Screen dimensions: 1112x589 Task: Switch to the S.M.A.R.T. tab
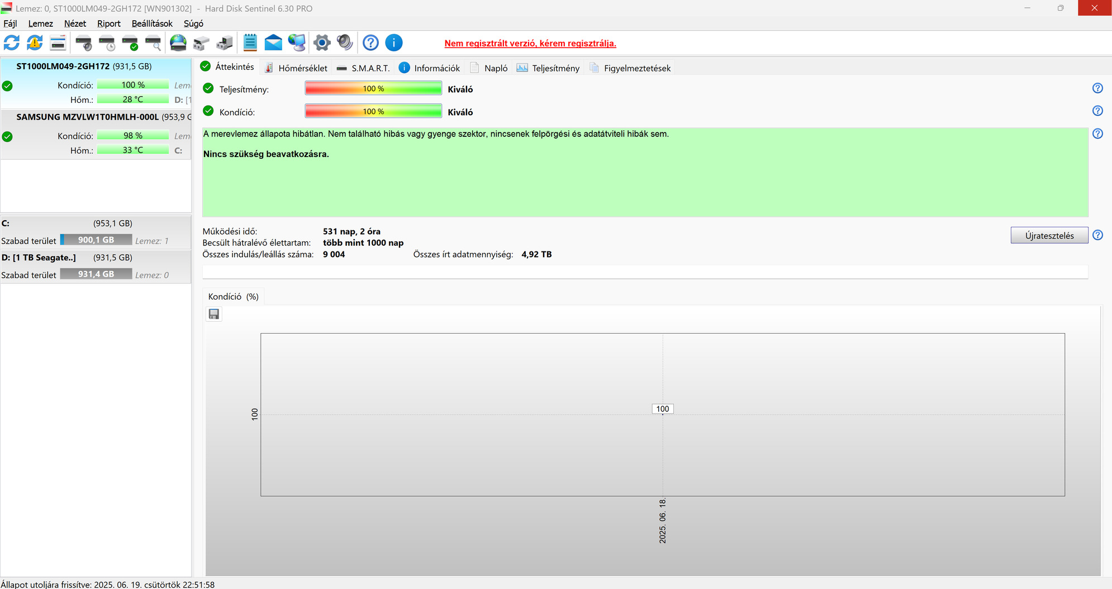coord(363,68)
